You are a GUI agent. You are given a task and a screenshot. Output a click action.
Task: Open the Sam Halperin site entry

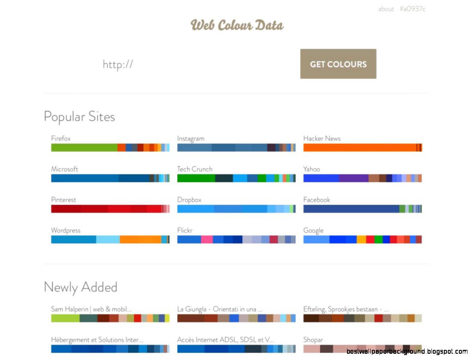pos(91,309)
